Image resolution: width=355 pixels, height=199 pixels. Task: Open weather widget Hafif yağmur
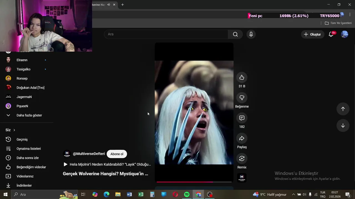click(270, 194)
